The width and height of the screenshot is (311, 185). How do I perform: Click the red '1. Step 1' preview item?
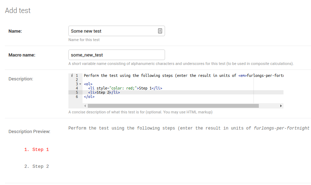(37, 150)
